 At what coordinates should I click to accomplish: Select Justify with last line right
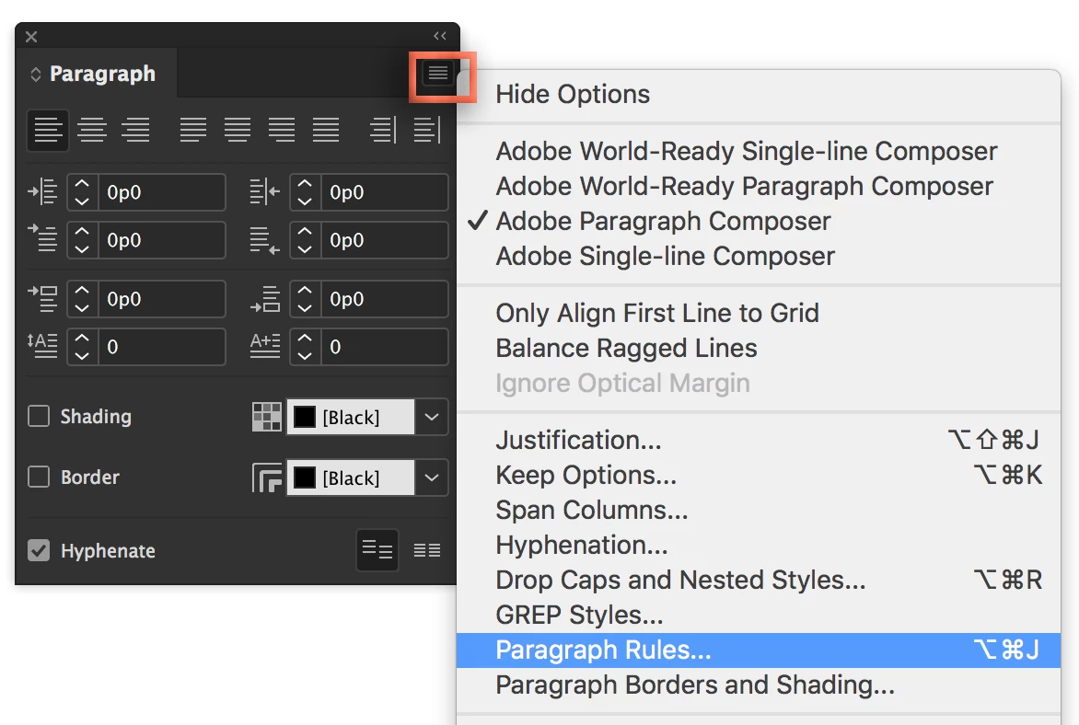(x=282, y=130)
